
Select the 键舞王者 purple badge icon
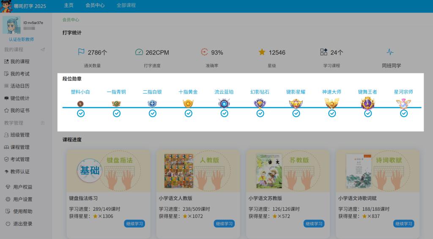coord(367,103)
